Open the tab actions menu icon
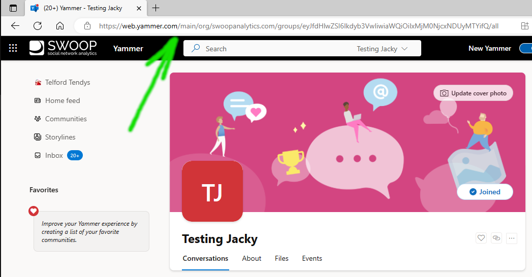532x277 pixels. pos(13,8)
